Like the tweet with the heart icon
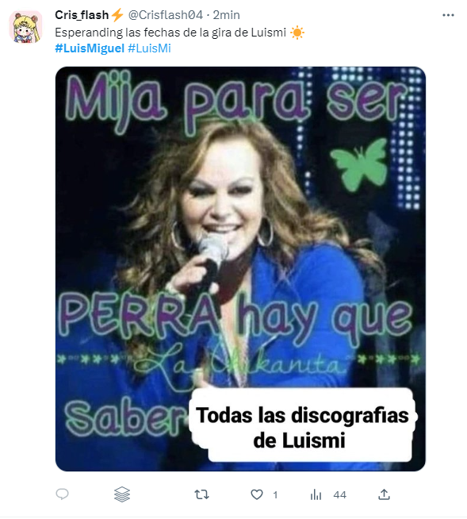467x519 pixels. [257, 494]
